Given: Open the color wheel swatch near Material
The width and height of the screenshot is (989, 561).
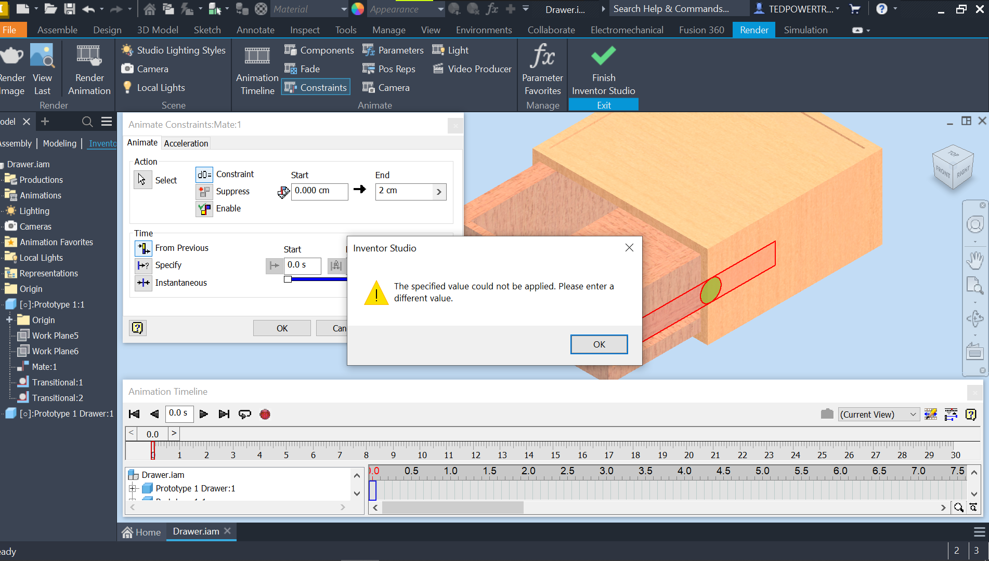Looking at the screenshot, I should coord(357,9).
